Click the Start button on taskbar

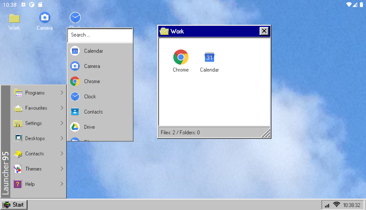click(x=14, y=205)
